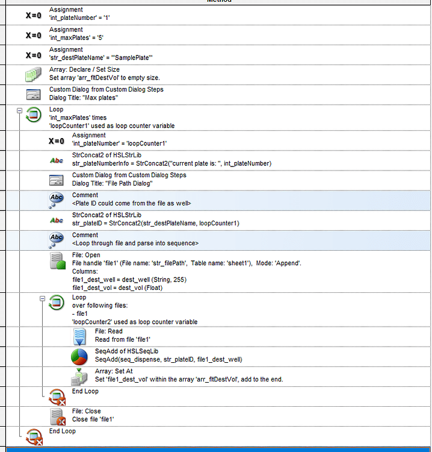This screenshot has width=432, height=452.
Task: Select the File Open step icon
Action: (x=57, y=261)
